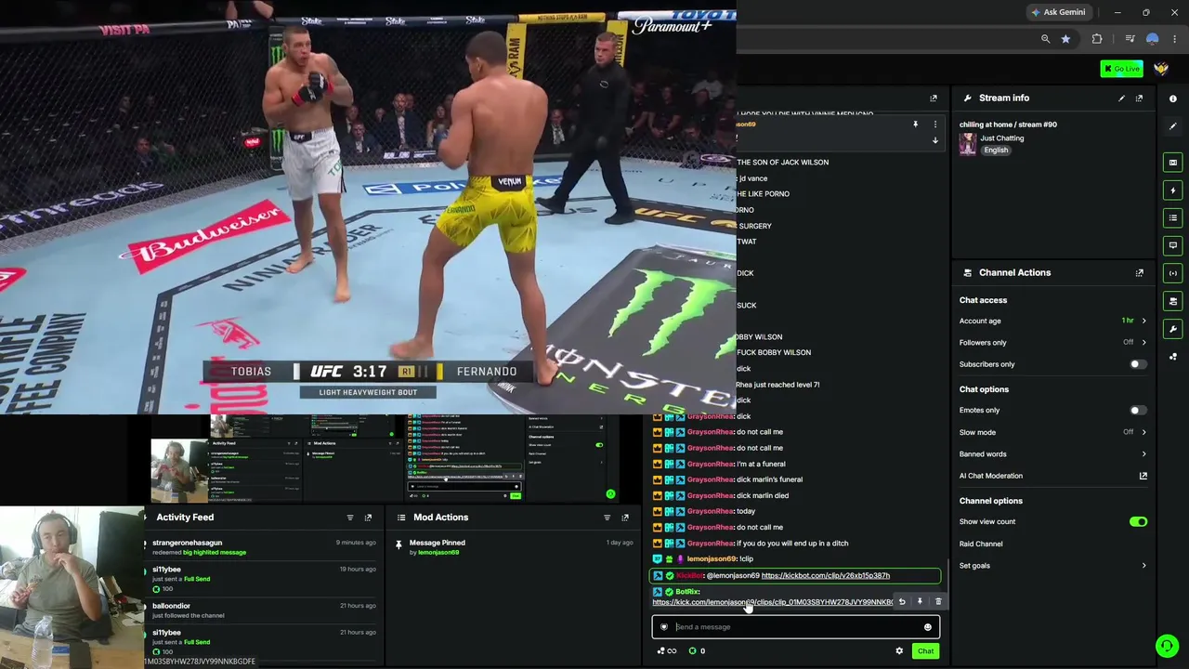Open the pinned message three-dot options

click(935, 125)
